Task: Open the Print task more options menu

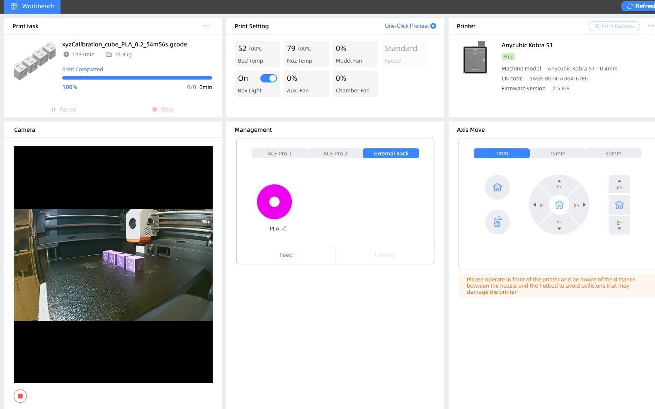Action: click(206, 26)
